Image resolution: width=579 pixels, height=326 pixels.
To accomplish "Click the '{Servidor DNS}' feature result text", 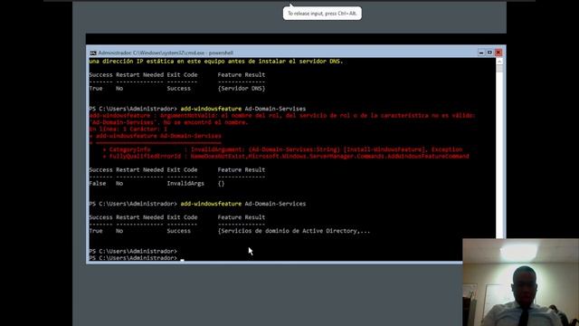I will (242, 89).
